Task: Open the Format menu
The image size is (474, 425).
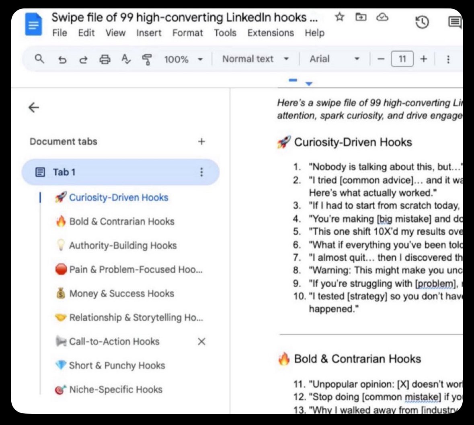Action: click(x=187, y=33)
